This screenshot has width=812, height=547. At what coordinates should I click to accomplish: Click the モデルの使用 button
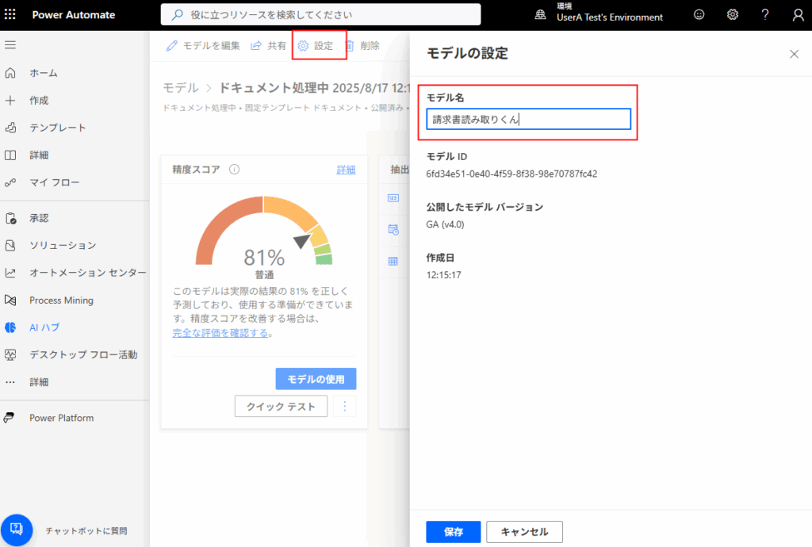tap(316, 379)
